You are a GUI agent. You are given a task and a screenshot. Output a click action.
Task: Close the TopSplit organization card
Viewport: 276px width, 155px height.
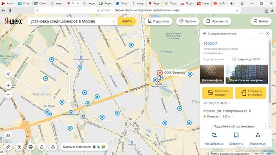tap(267, 34)
